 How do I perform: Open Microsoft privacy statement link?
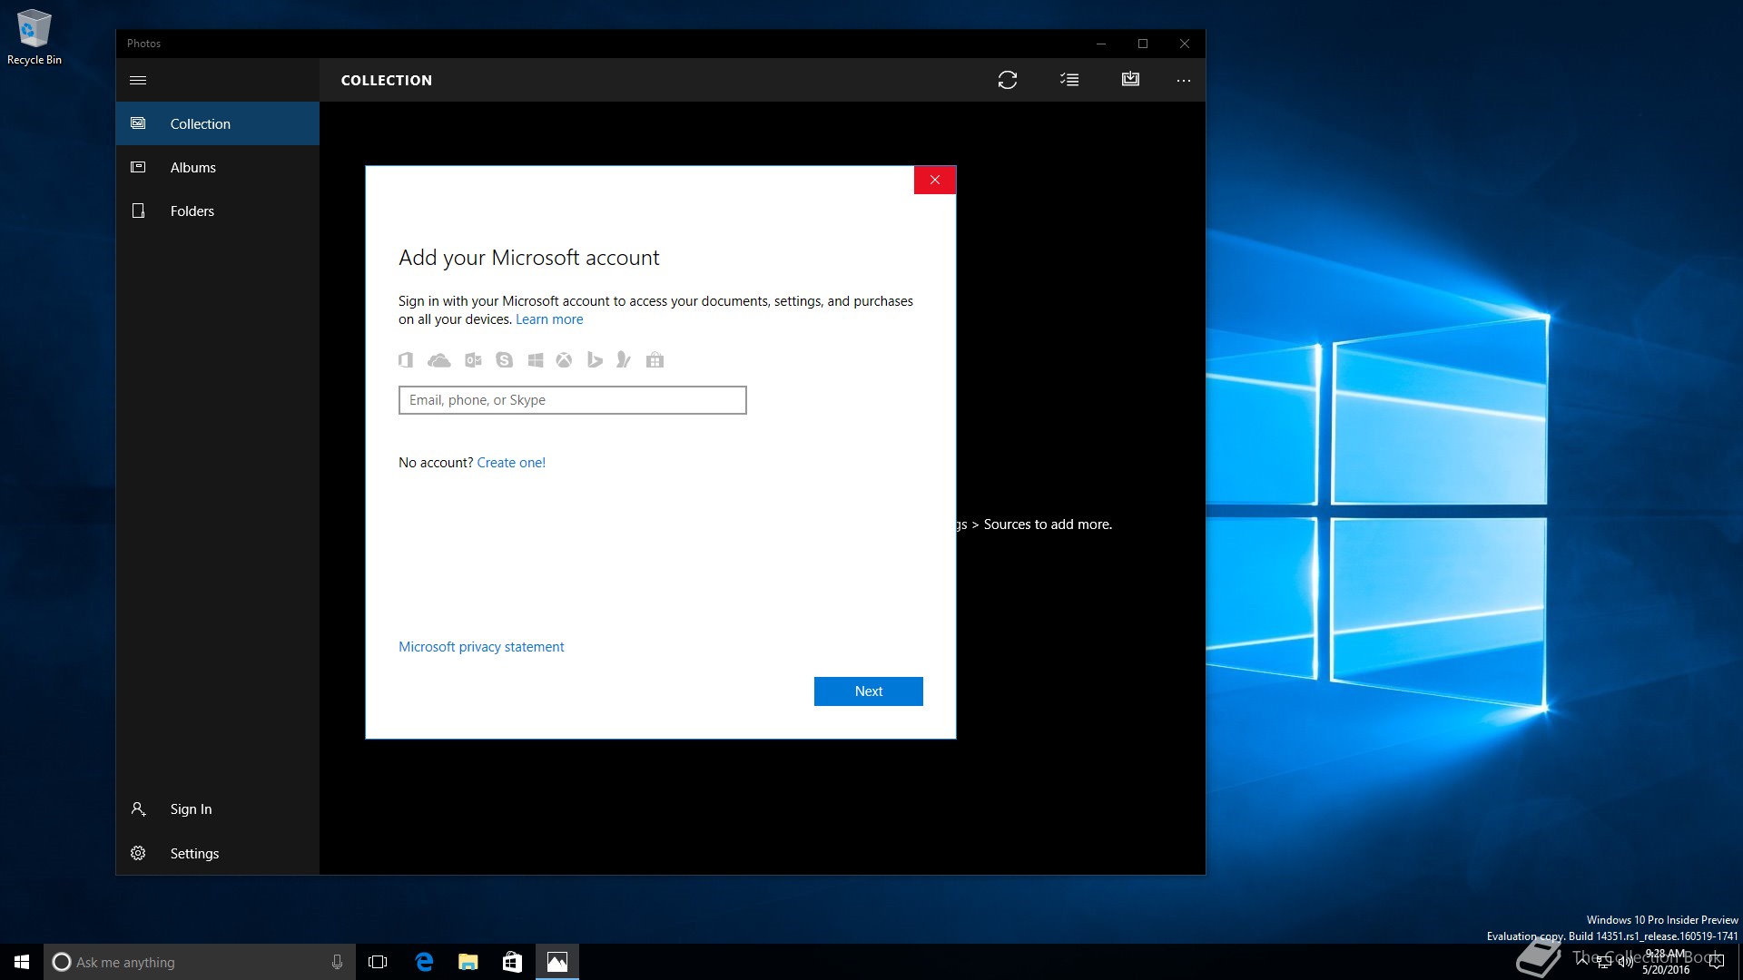pos(481,647)
